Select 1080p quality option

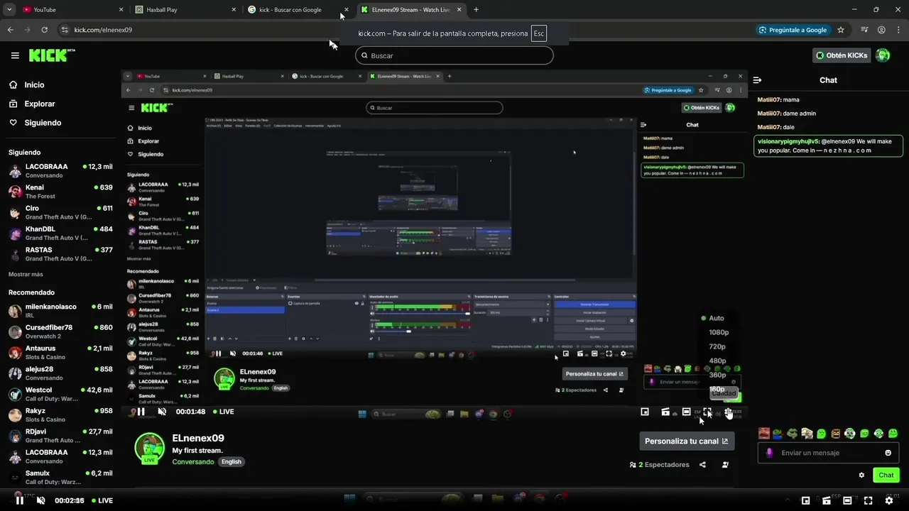coord(719,332)
